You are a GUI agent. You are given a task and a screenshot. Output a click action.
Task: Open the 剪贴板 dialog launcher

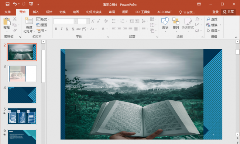(x=20, y=37)
